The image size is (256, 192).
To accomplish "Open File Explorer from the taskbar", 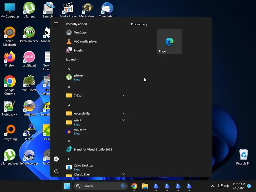I will point(145,186).
